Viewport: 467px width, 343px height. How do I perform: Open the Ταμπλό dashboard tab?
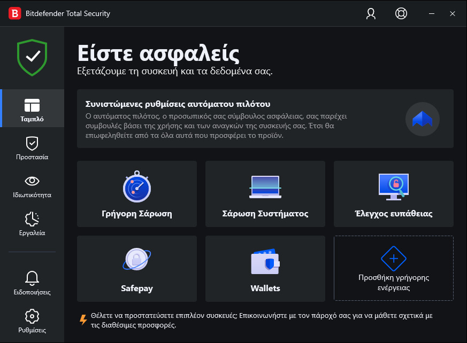[x=32, y=108]
